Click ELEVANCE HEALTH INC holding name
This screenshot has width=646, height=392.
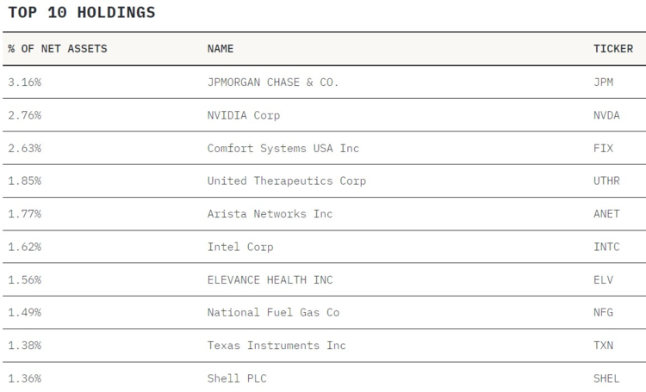pos(270,279)
